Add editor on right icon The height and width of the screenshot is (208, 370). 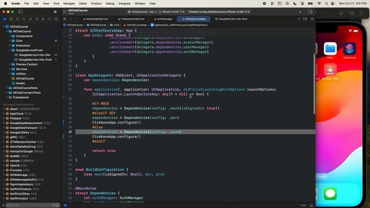coord(312,19)
